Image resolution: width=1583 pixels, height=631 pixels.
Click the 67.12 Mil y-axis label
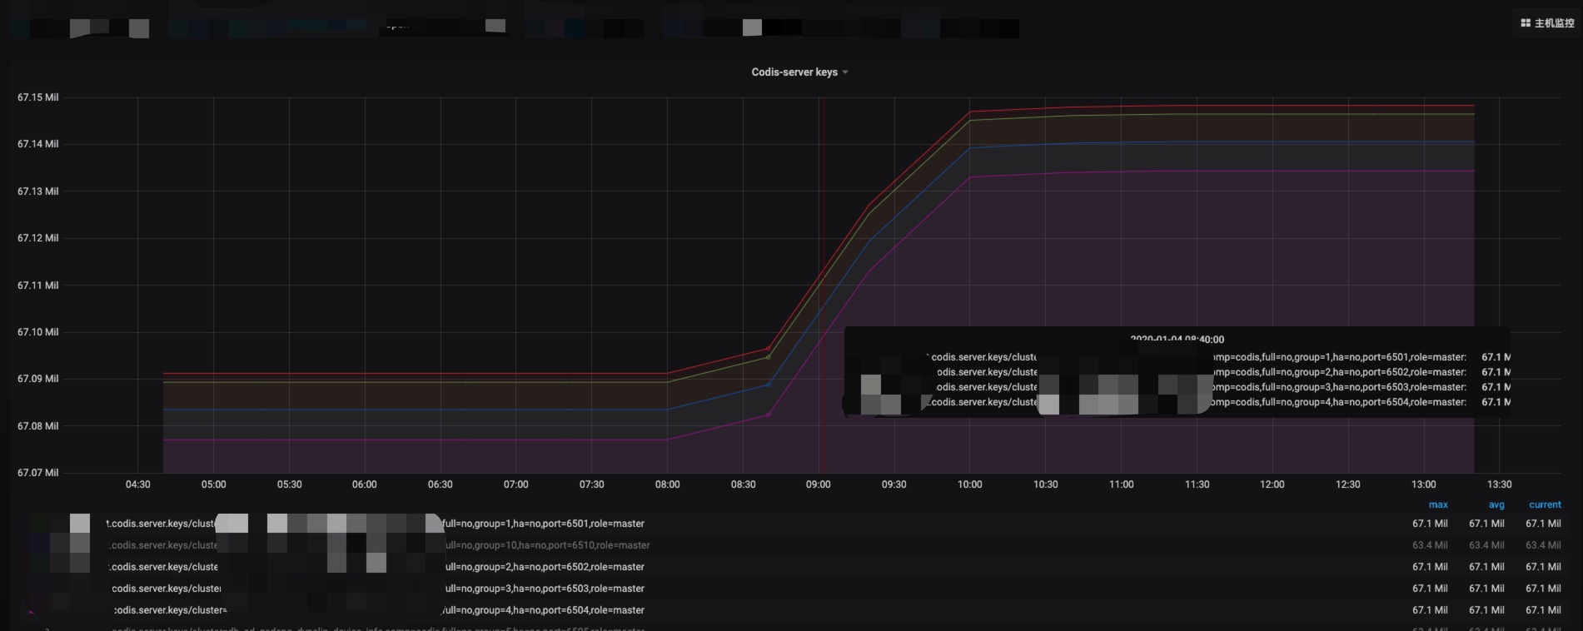(37, 238)
